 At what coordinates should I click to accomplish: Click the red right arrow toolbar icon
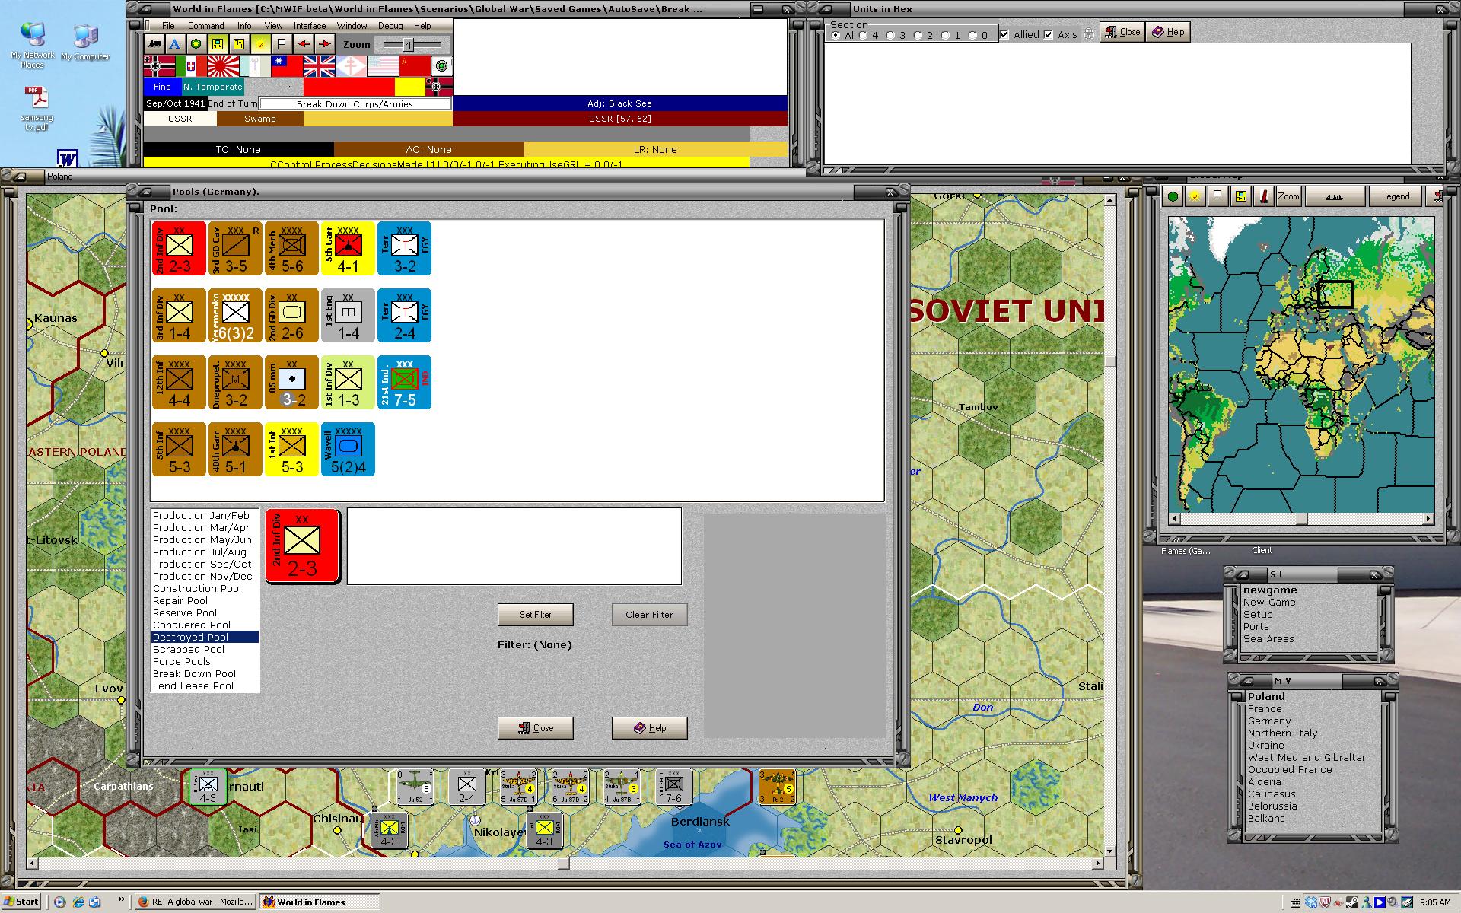pyautogui.click(x=324, y=44)
